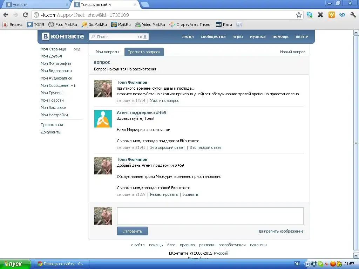The height and width of the screenshot is (269, 359).
Task: Open Мои Сообщения in the sidebar
Action: click(x=55, y=85)
